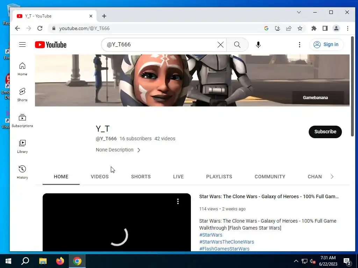Open the Chrome three-dot menu
The image size is (358, 268).
348,28
